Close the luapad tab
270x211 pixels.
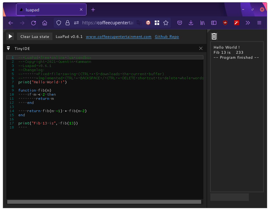point(81,10)
